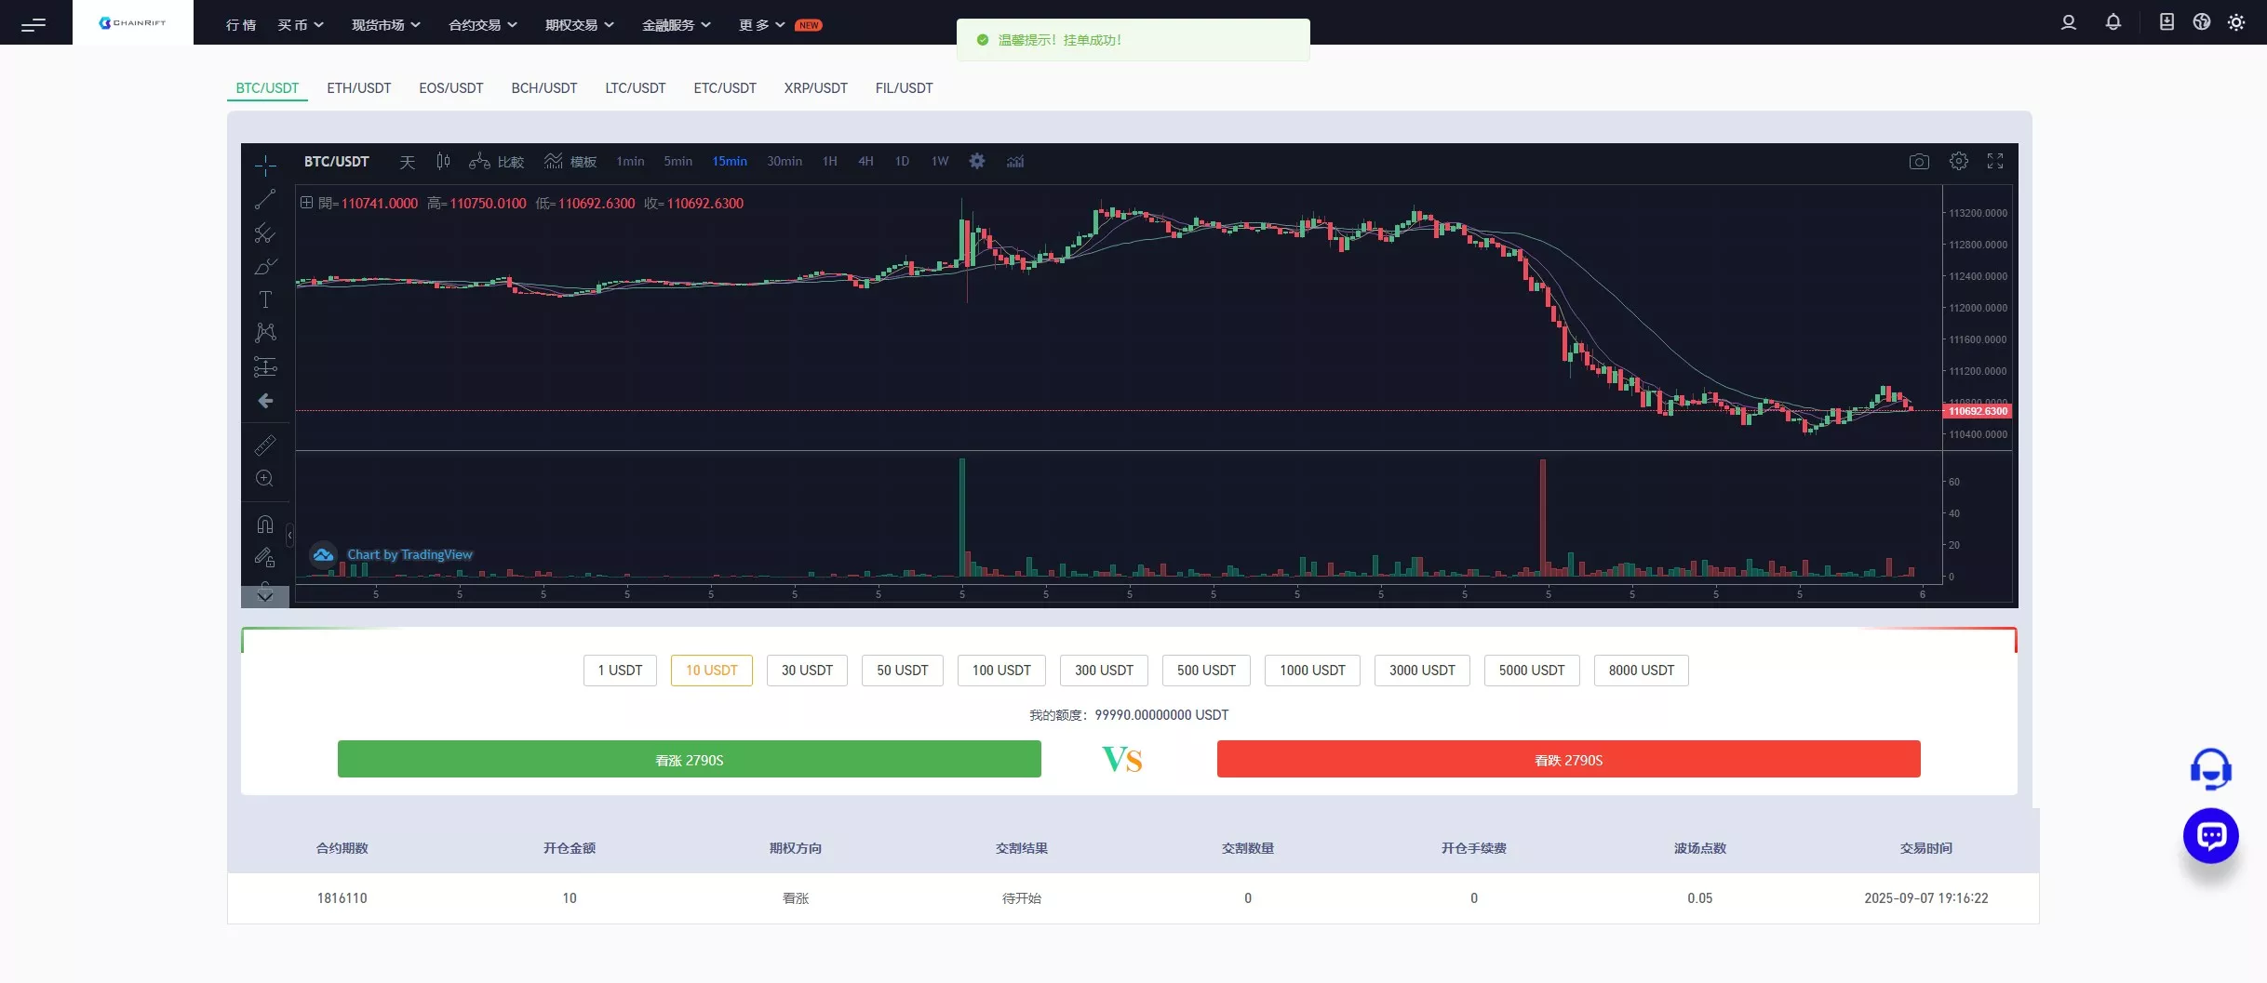Activate the zoom in chart tool
This screenshot has width=2267, height=983.
tap(265, 478)
